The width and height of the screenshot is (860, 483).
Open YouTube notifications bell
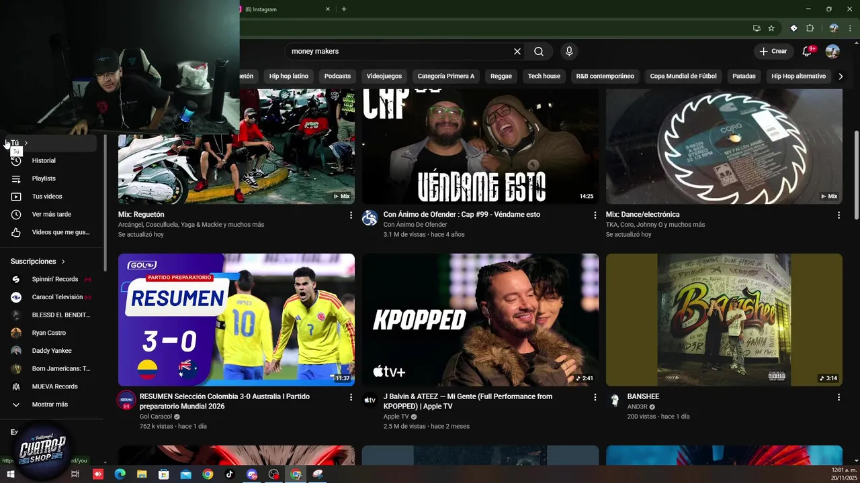pyautogui.click(x=807, y=51)
